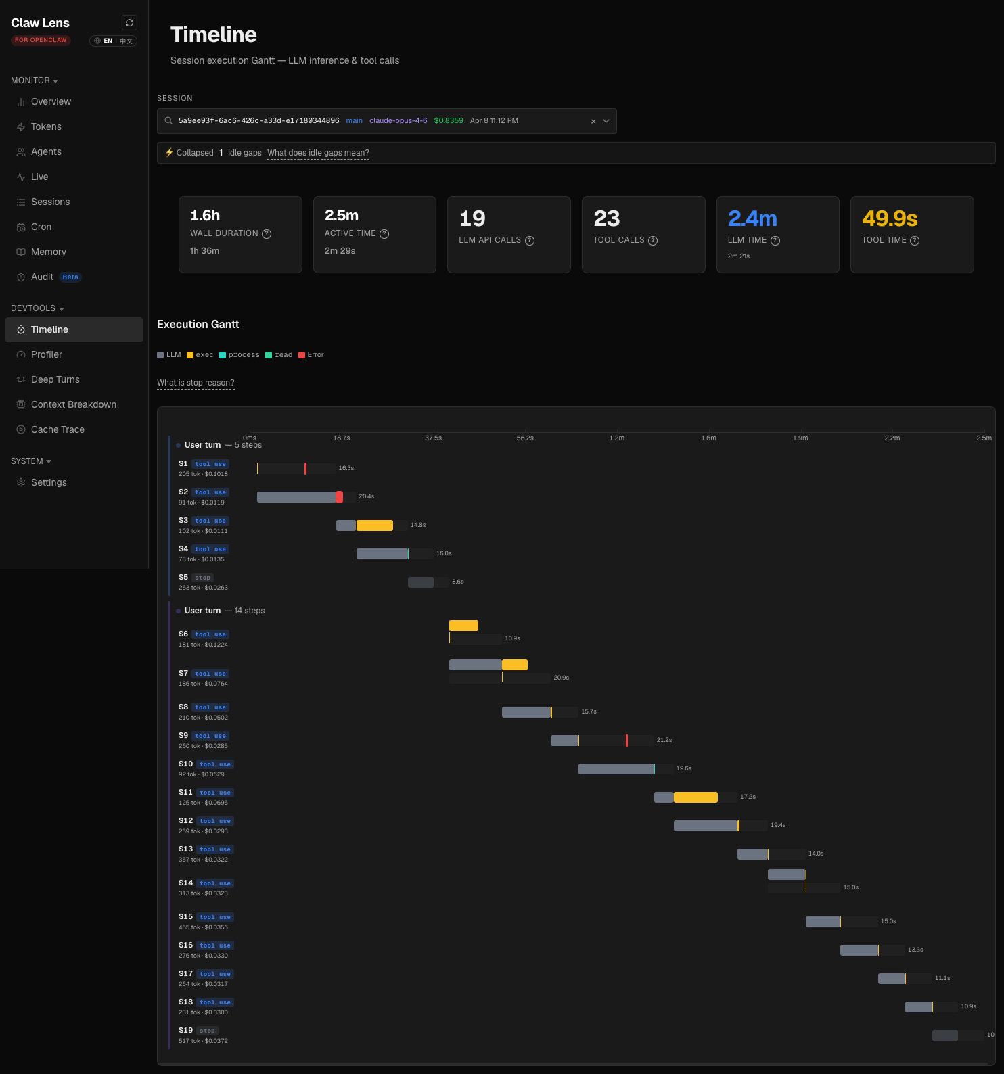Screen dimensions: 1004x1074
Task: Collapse the MONITOR sidebar section
Action: [x=35, y=80]
